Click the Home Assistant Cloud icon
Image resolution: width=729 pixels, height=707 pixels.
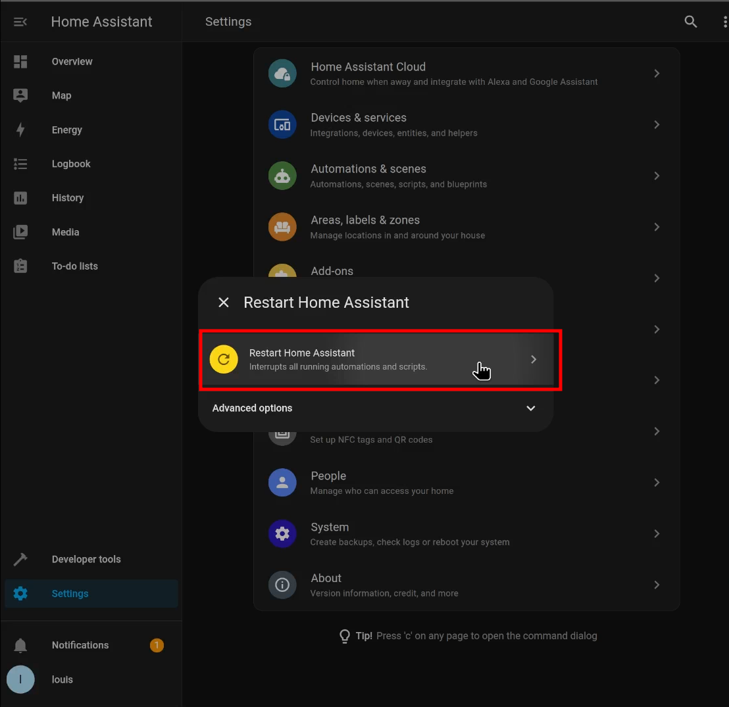282,74
